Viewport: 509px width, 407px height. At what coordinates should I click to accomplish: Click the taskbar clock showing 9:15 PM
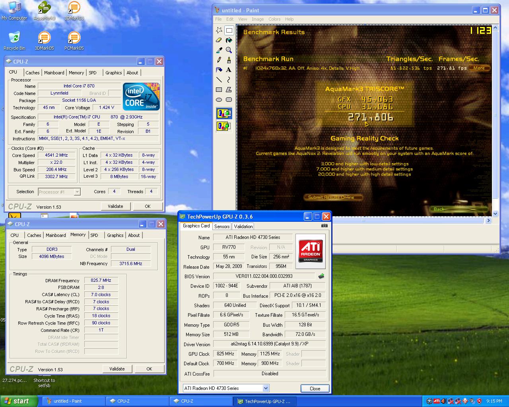point(494,401)
